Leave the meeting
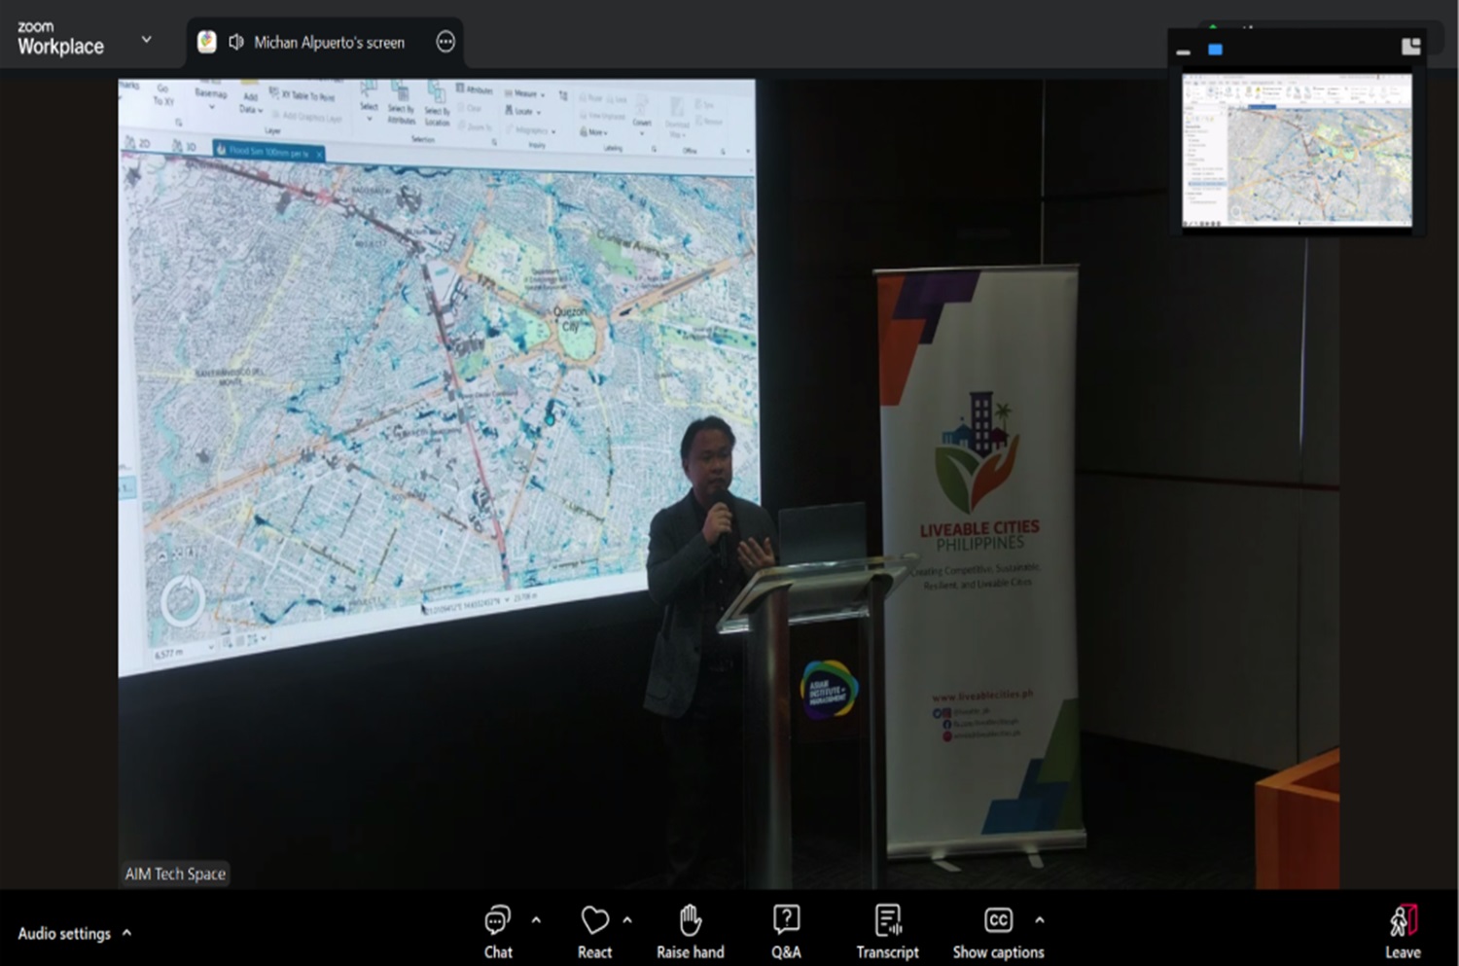 tap(1403, 931)
